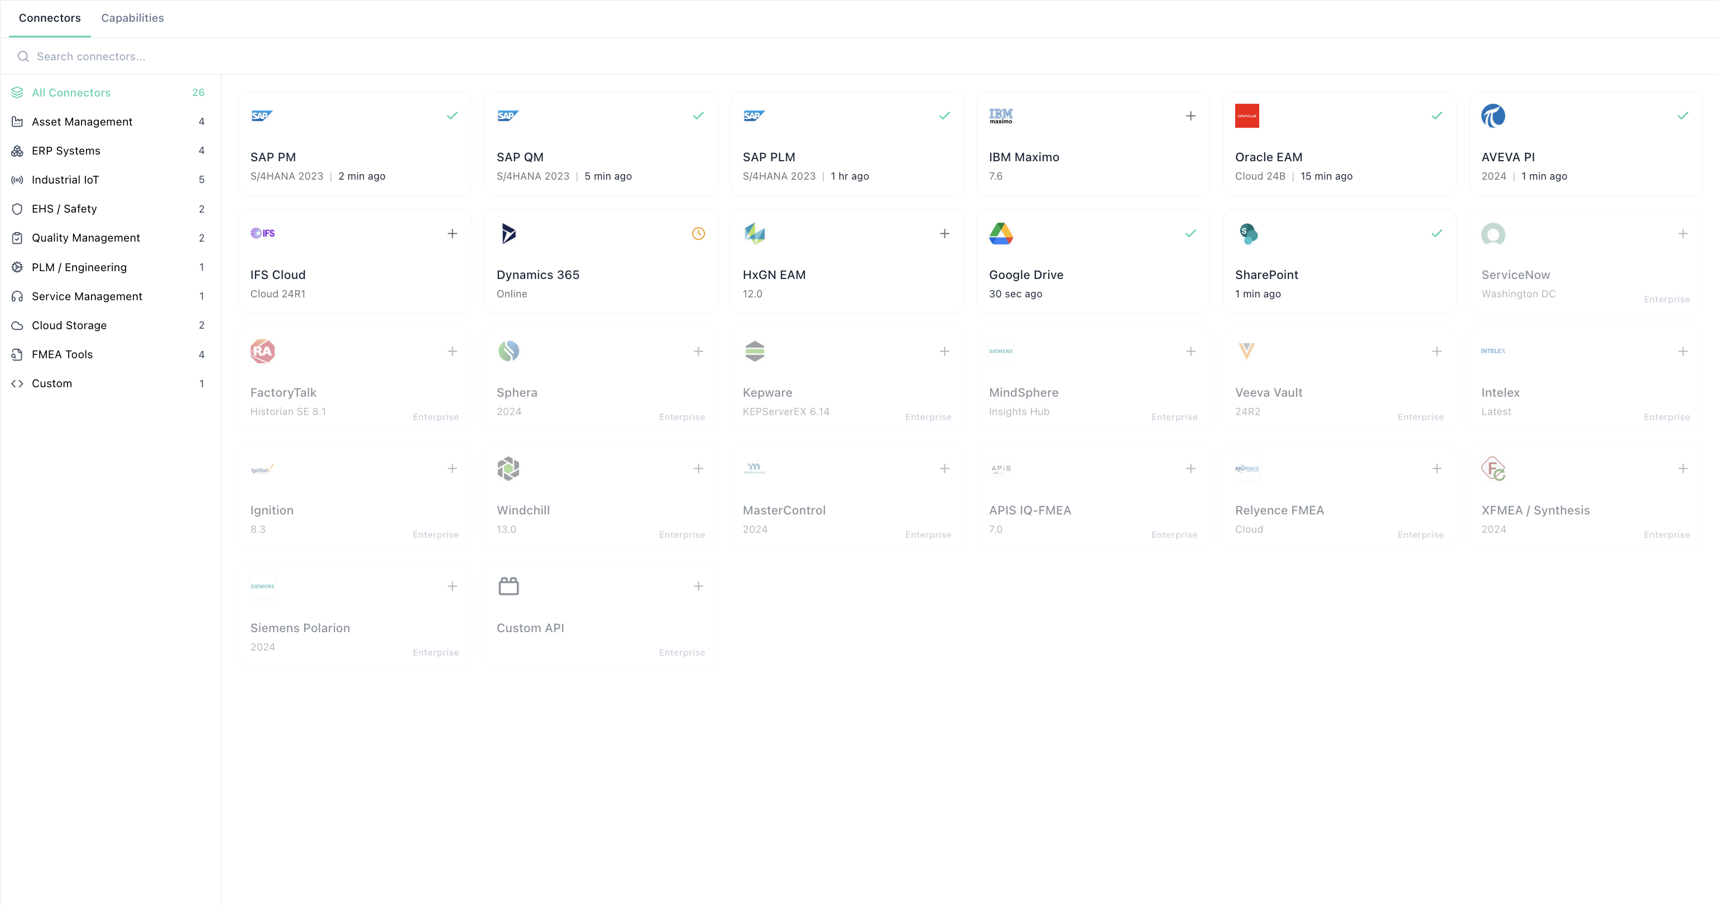Click the Dynamics 365 pending clock icon
The width and height of the screenshot is (1718, 905).
(698, 233)
